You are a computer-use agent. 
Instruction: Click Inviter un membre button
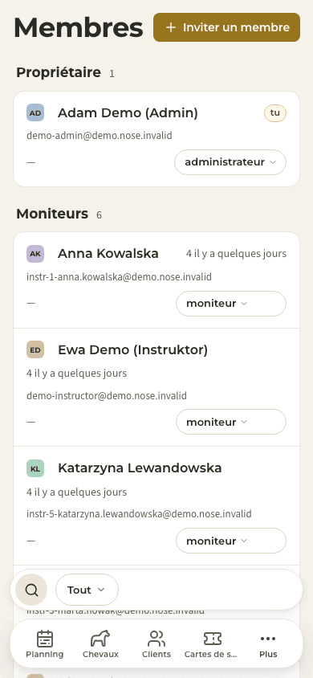(x=226, y=27)
